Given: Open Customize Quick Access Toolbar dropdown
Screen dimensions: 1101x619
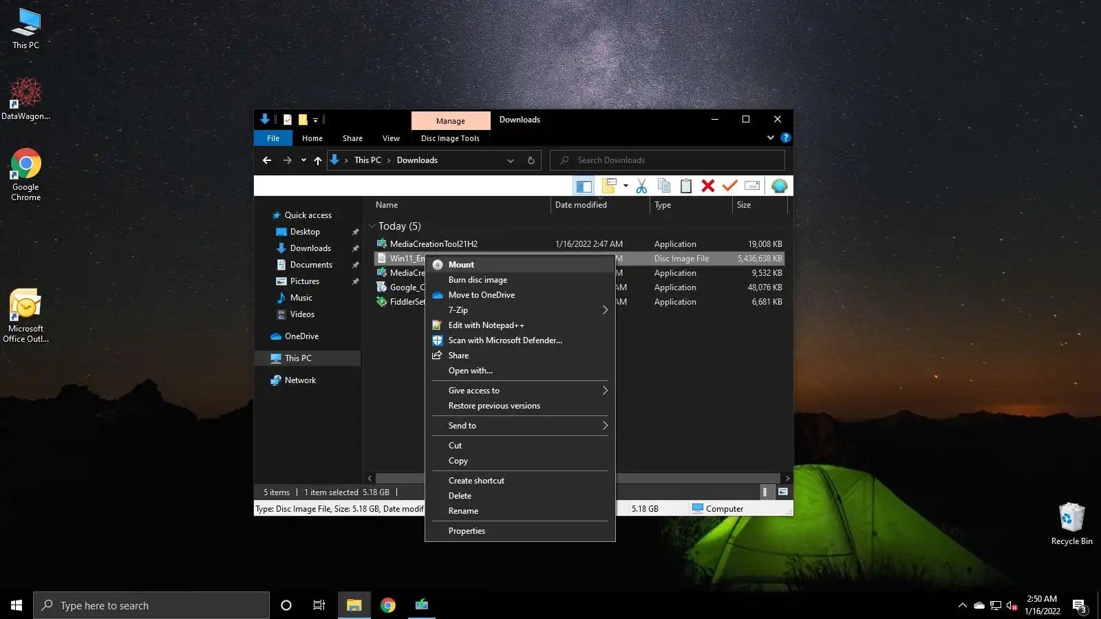Looking at the screenshot, I should point(316,120).
